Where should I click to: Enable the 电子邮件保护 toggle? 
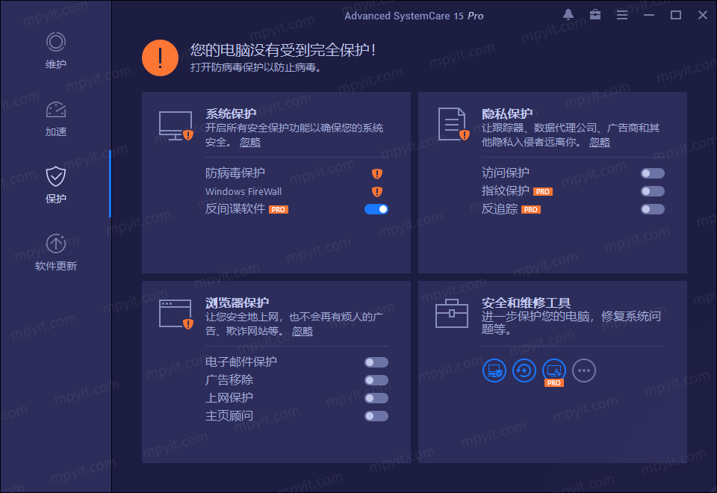coord(376,362)
